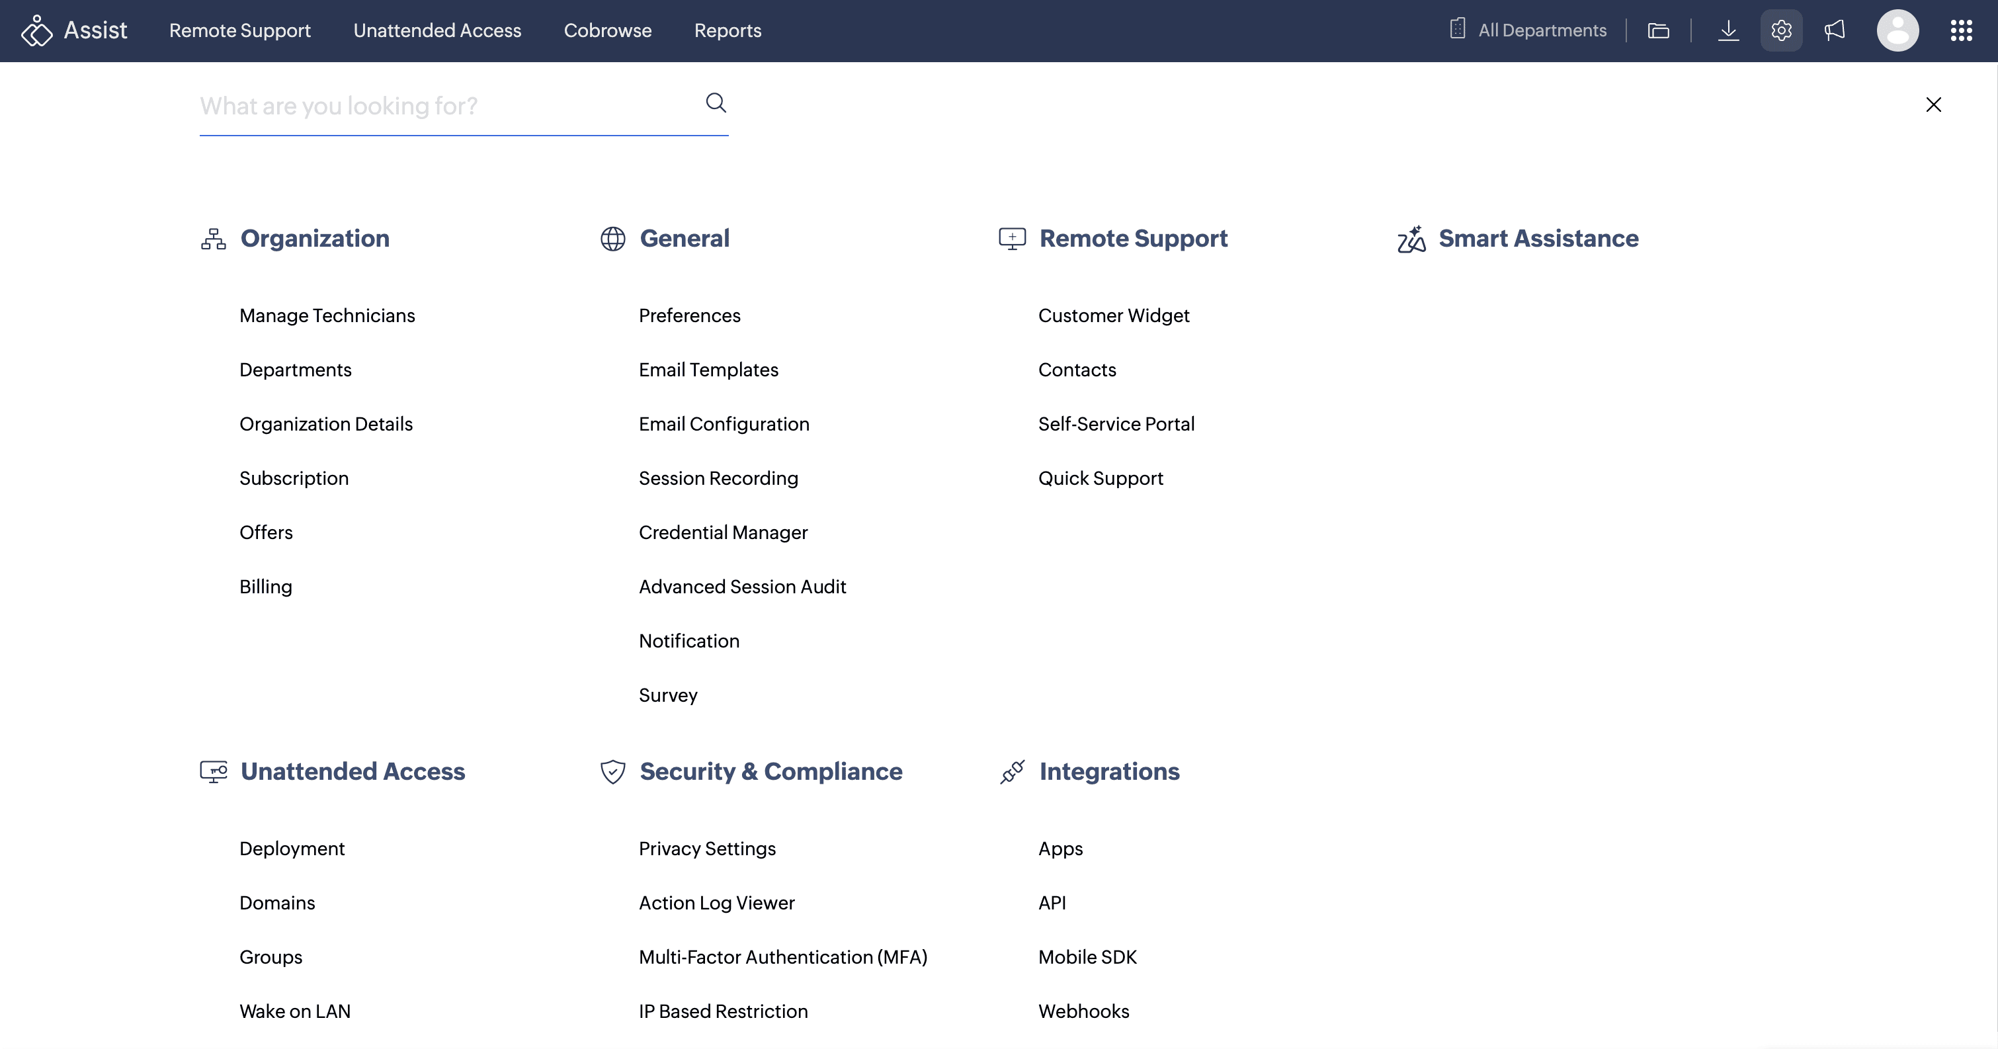Click the Organization hierarchy icon
This screenshot has height=1049, width=1998.
click(214, 239)
